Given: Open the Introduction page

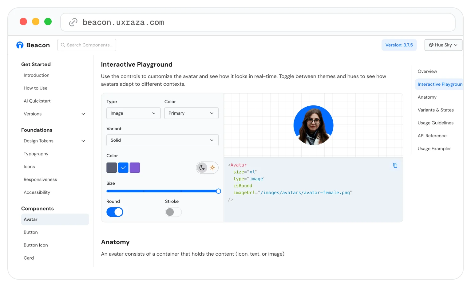Looking at the screenshot, I should point(37,75).
